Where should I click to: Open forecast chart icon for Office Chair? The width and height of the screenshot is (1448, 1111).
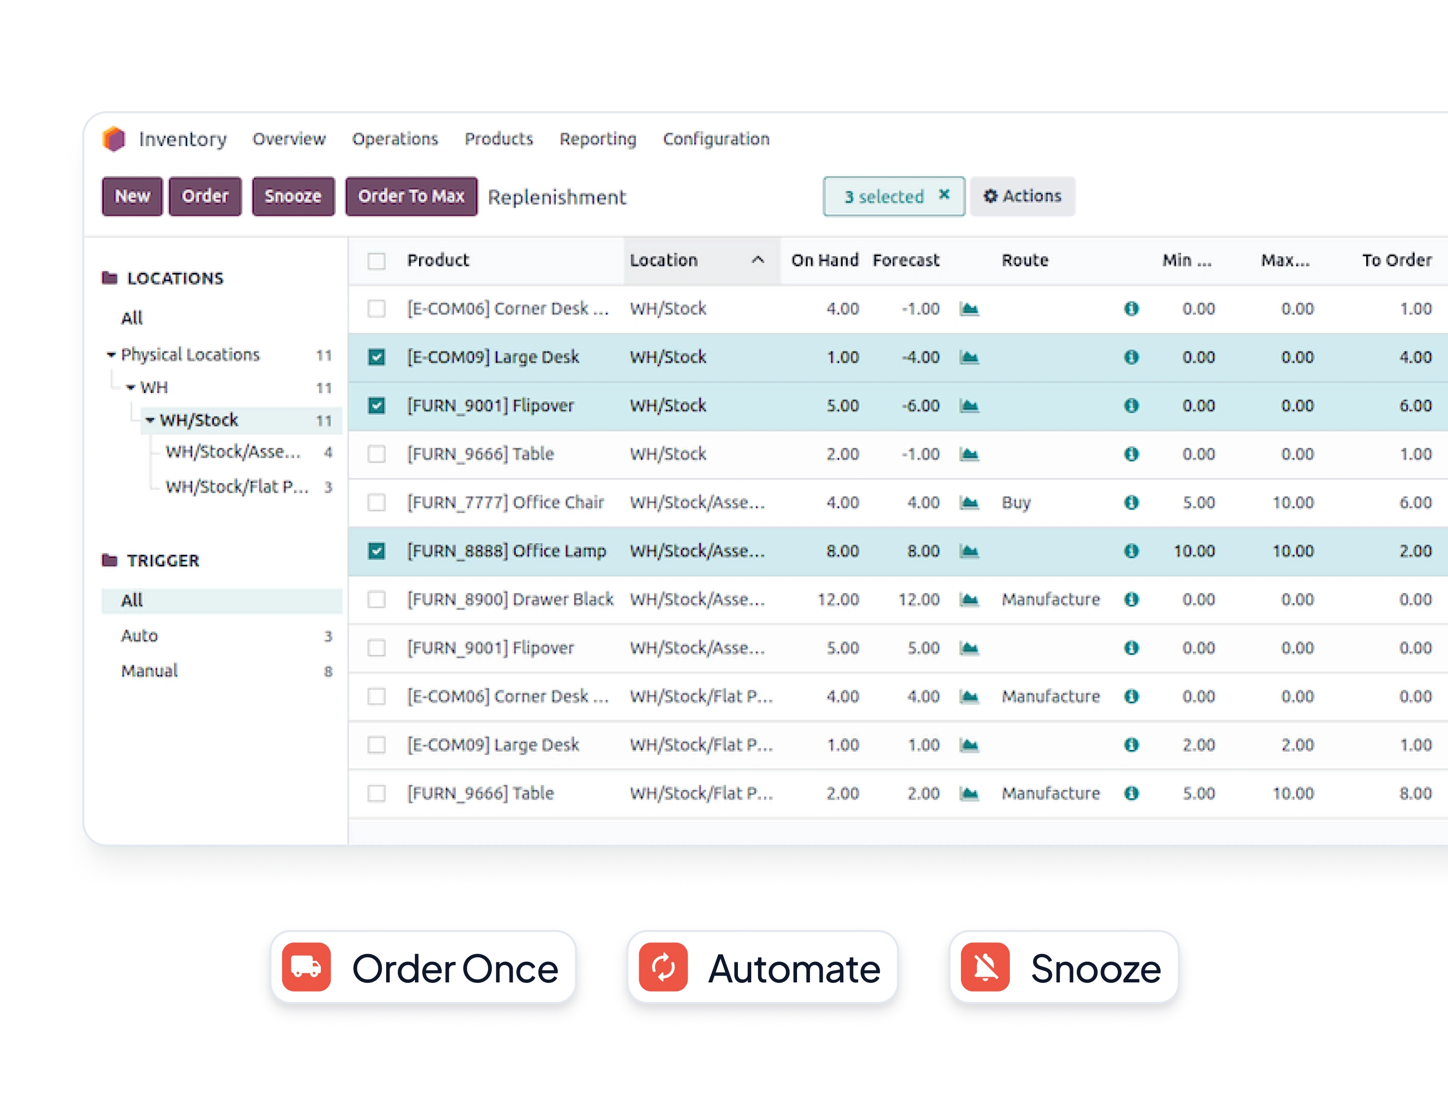(x=969, y=503)
